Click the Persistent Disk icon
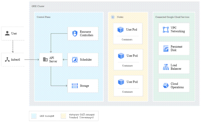201x122 pixels. 166,48
